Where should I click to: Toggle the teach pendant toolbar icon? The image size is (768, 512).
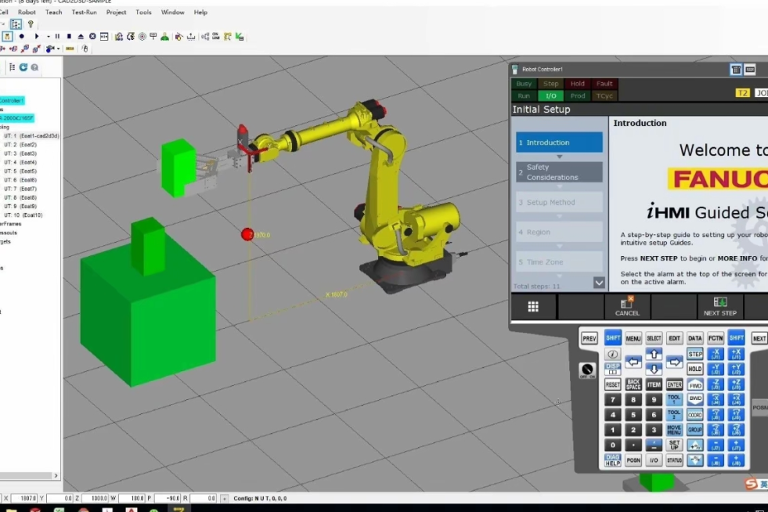(x=7, y=37)
